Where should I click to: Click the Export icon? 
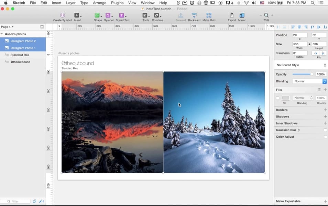(232, 15)
